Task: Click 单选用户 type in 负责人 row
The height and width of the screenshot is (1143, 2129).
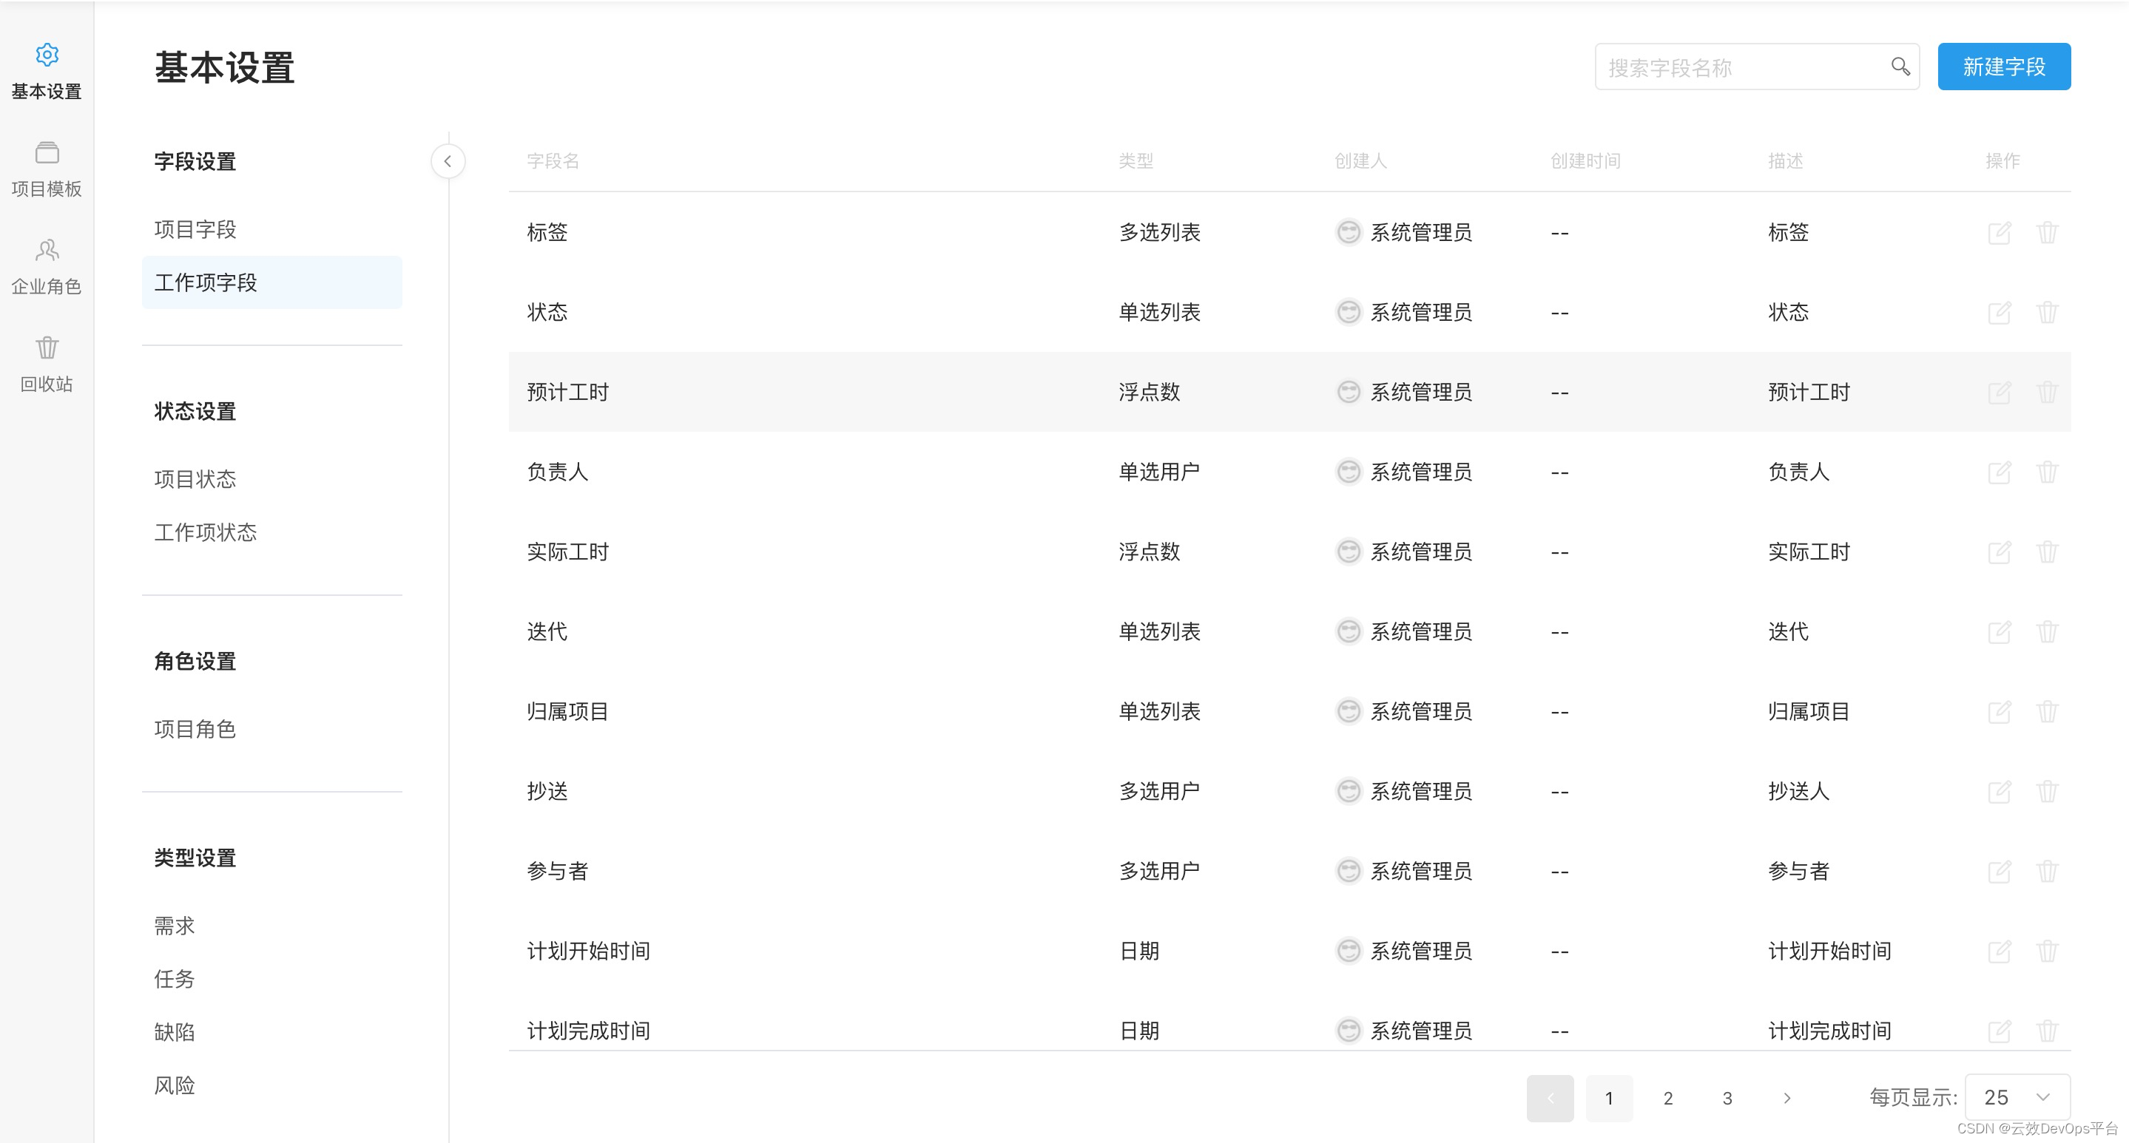Action: pyautogui.click(x=1159, y=472)
